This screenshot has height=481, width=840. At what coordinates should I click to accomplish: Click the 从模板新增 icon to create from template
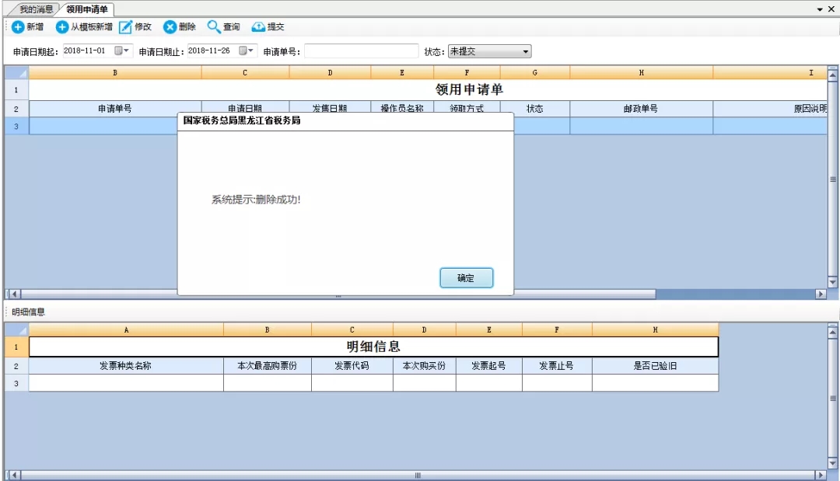61,26
